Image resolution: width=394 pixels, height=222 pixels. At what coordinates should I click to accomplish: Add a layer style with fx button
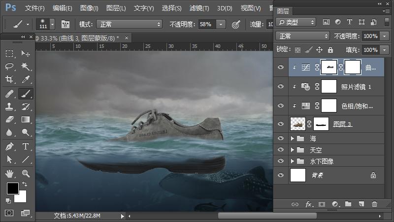click(309, 204)
